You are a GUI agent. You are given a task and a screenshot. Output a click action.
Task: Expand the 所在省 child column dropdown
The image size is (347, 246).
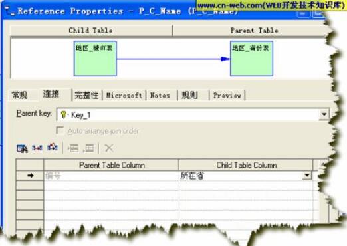[307, 176]
